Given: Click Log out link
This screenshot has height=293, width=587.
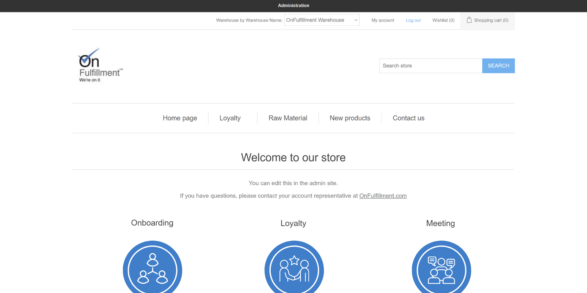Looking at the screenshot, I should [x=413, y=20].
